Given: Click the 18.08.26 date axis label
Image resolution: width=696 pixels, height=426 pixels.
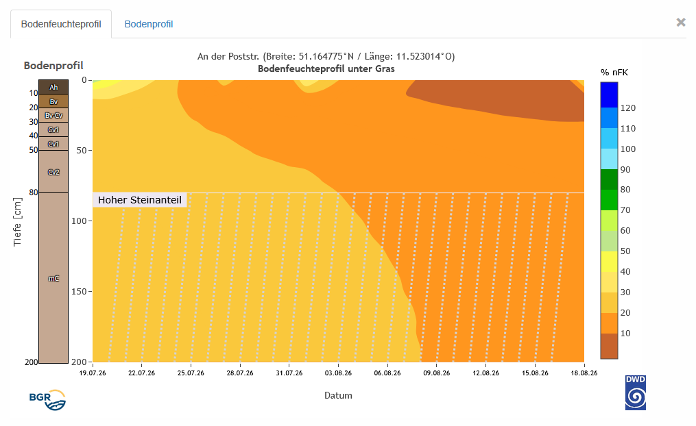Looking at the screenshot, I should point(584,373).
